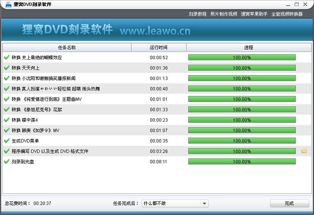The width and height of the screenshot is (314, 215).
Task: Click checkmark next to 《将爱情进行到底》主题曲MV
Action: point(6,99)
